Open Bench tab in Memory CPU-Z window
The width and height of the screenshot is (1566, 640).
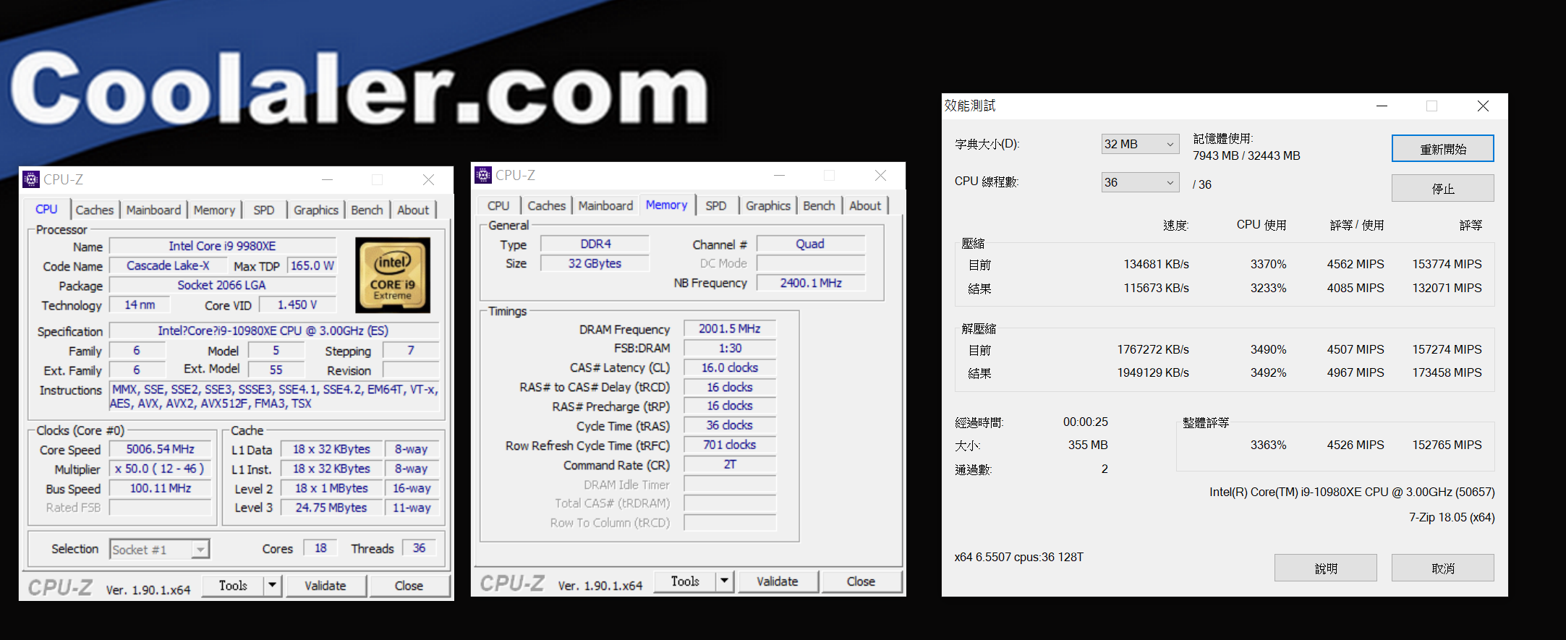[x=819, y=205]
